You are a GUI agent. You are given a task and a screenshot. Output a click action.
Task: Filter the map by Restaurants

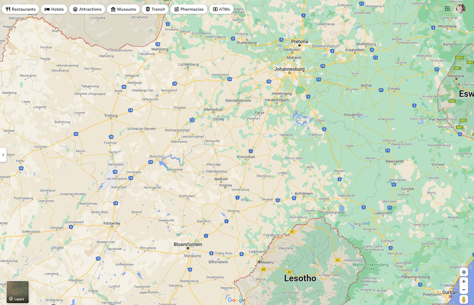[x=20, y=9]
